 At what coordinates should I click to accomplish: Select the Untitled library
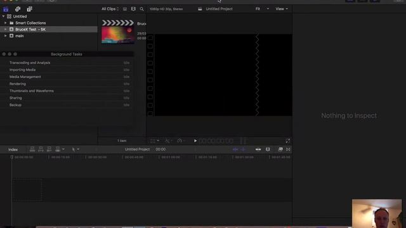pos(20,16)
